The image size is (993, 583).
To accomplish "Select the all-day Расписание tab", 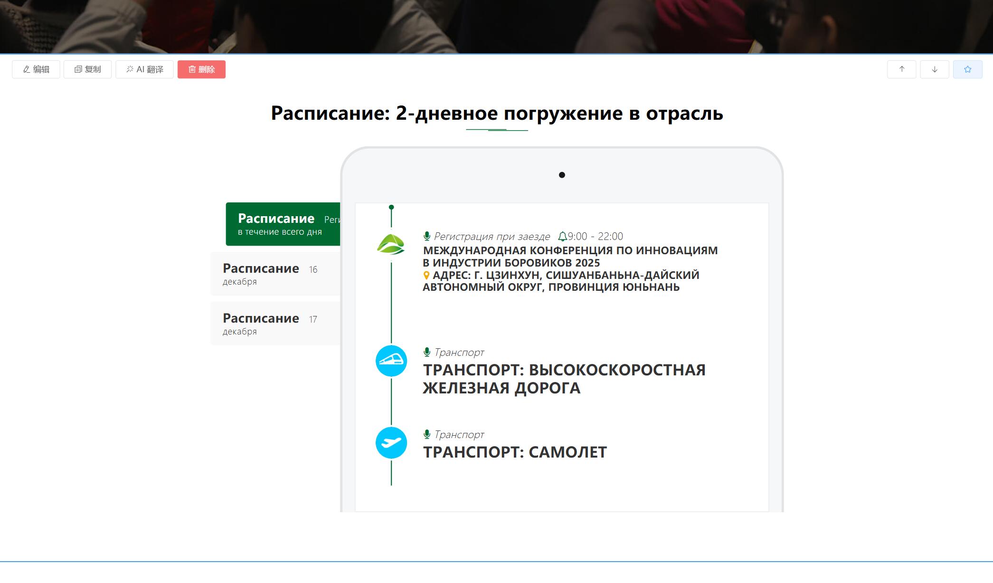I will [283, 224].
